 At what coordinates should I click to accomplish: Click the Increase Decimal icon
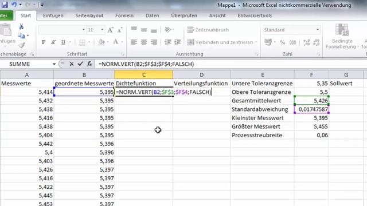point(306,42)
